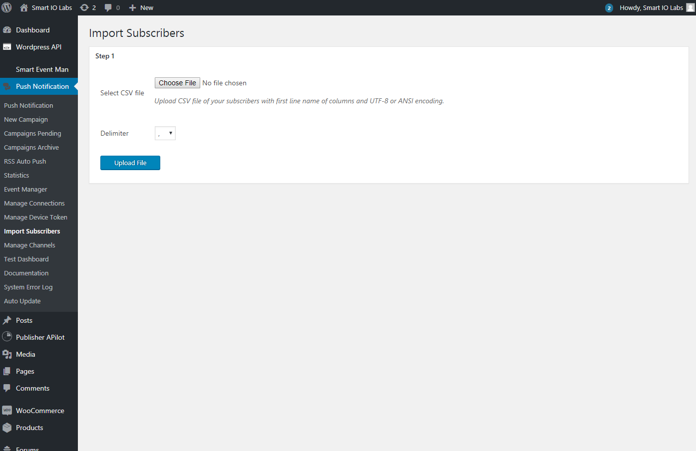Open Event Manager submenu link

25,190
